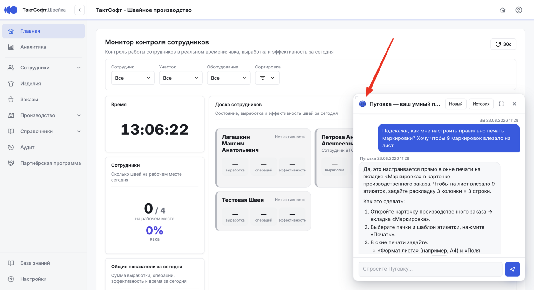The image size is (534, 290).
Task: Click the Спросите Пуговку input field
Action: [430, 269]
